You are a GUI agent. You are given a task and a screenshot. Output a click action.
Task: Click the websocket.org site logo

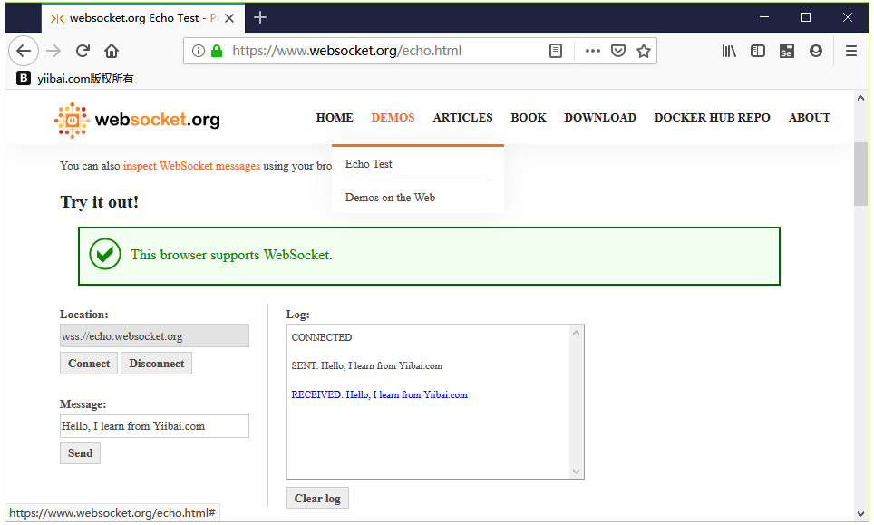(137, 120)
